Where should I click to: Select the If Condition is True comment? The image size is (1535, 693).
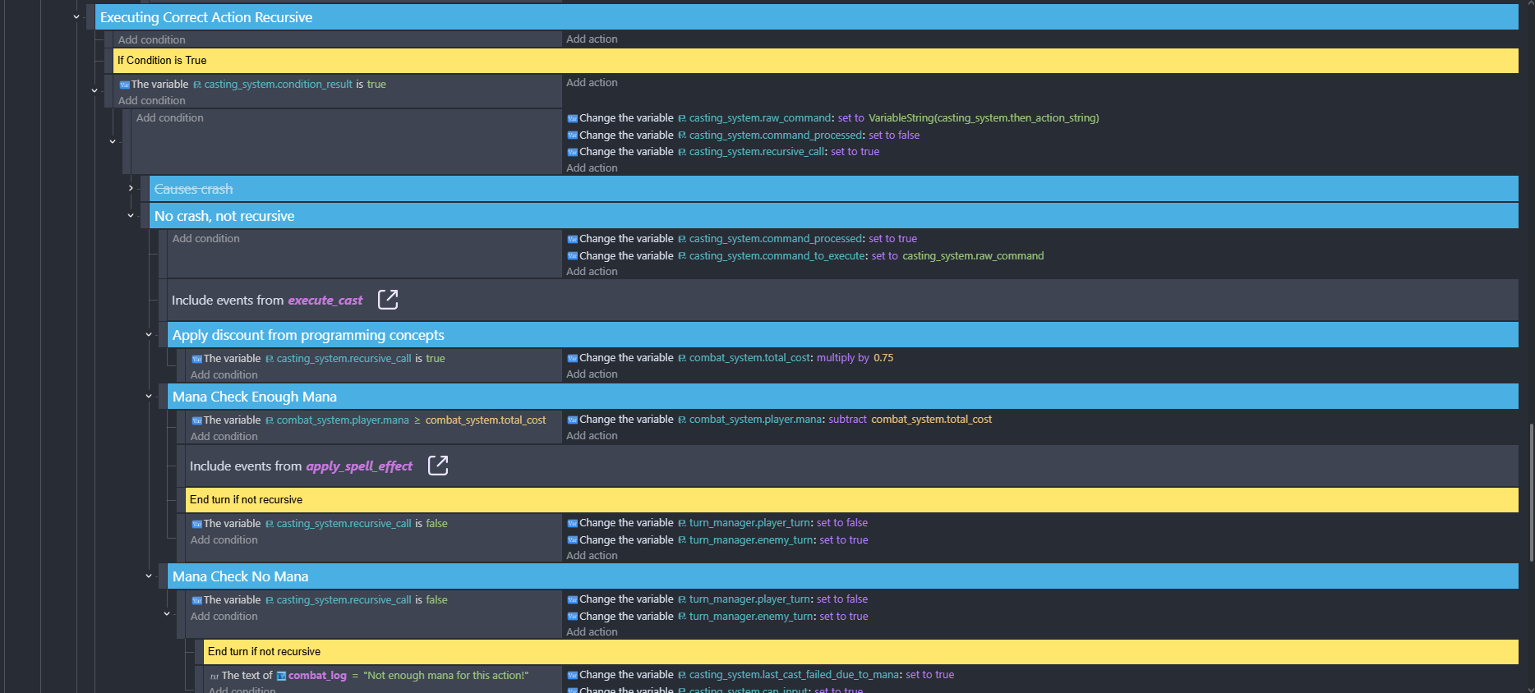[162, 60]
